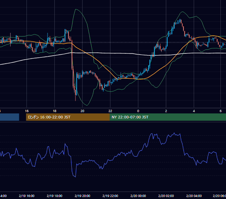
Task: Click the London 16:00-22:00 JST session bar
Action: point(68,117)
